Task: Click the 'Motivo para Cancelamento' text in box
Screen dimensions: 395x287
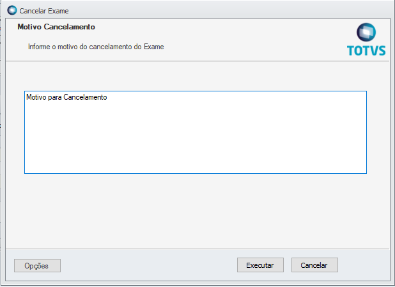Action: point(66,98)
